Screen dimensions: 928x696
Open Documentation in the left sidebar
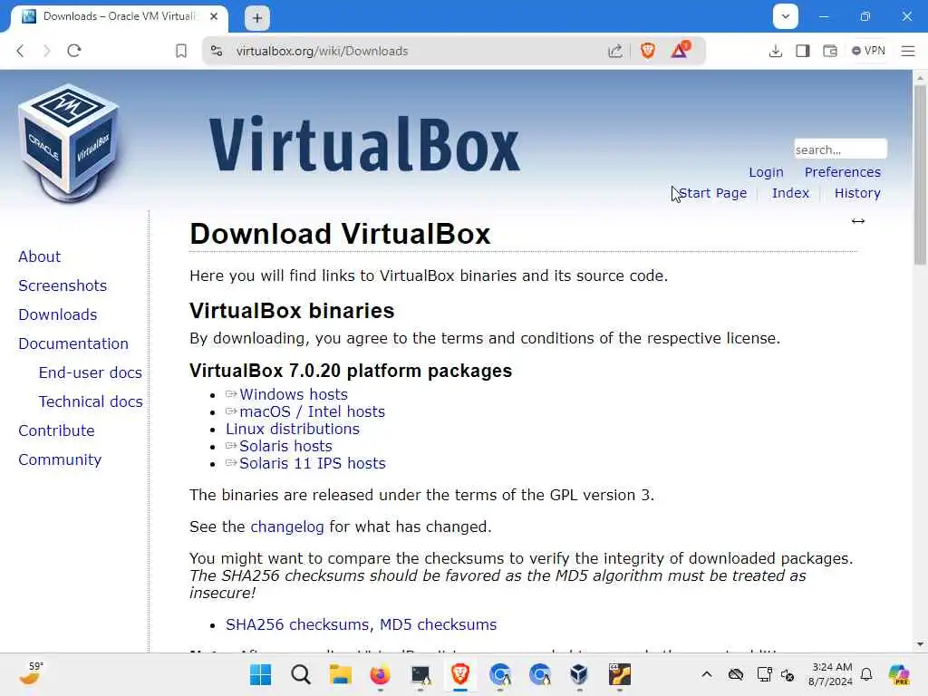point(73,343)
